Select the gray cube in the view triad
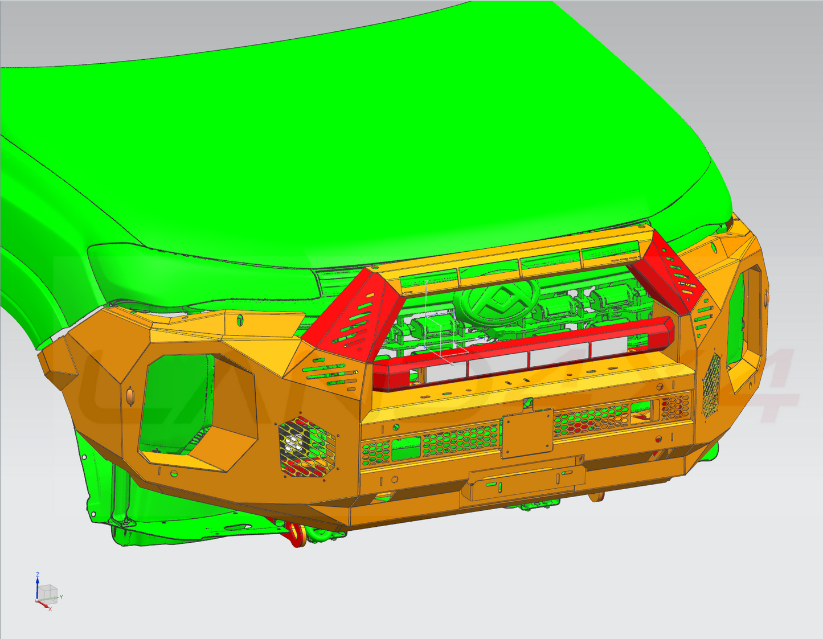Image resolution: width=823 pixels, height=639 pixels. tap(48, 592)
